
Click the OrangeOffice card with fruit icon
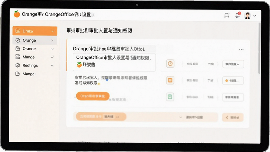click(114, 62)
